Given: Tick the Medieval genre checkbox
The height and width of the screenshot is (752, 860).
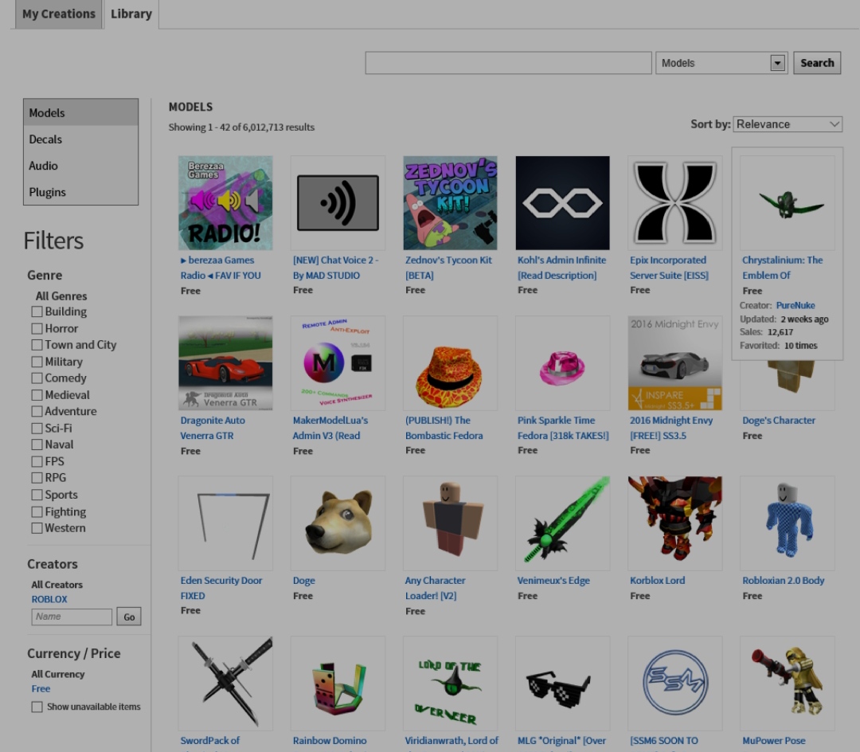Looking at the screenshot, I should (x=37, y=395).
